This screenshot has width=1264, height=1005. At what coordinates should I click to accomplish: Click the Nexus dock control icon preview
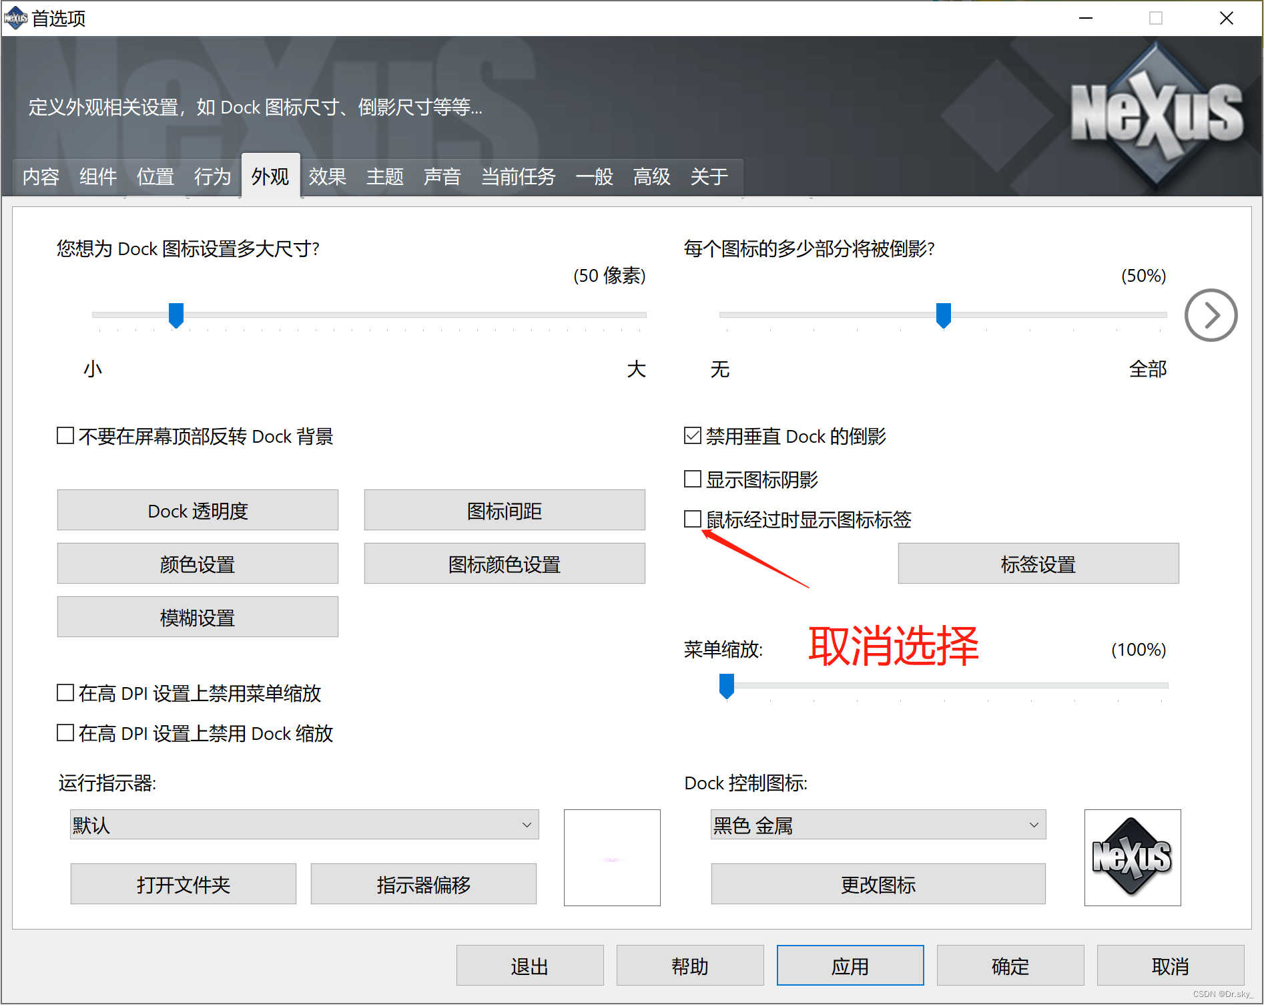[x=1133, y=857]
